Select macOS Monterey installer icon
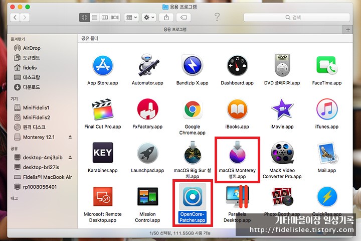Image resolution: width=361 pixels, height=241 pixels. point(237,152)
